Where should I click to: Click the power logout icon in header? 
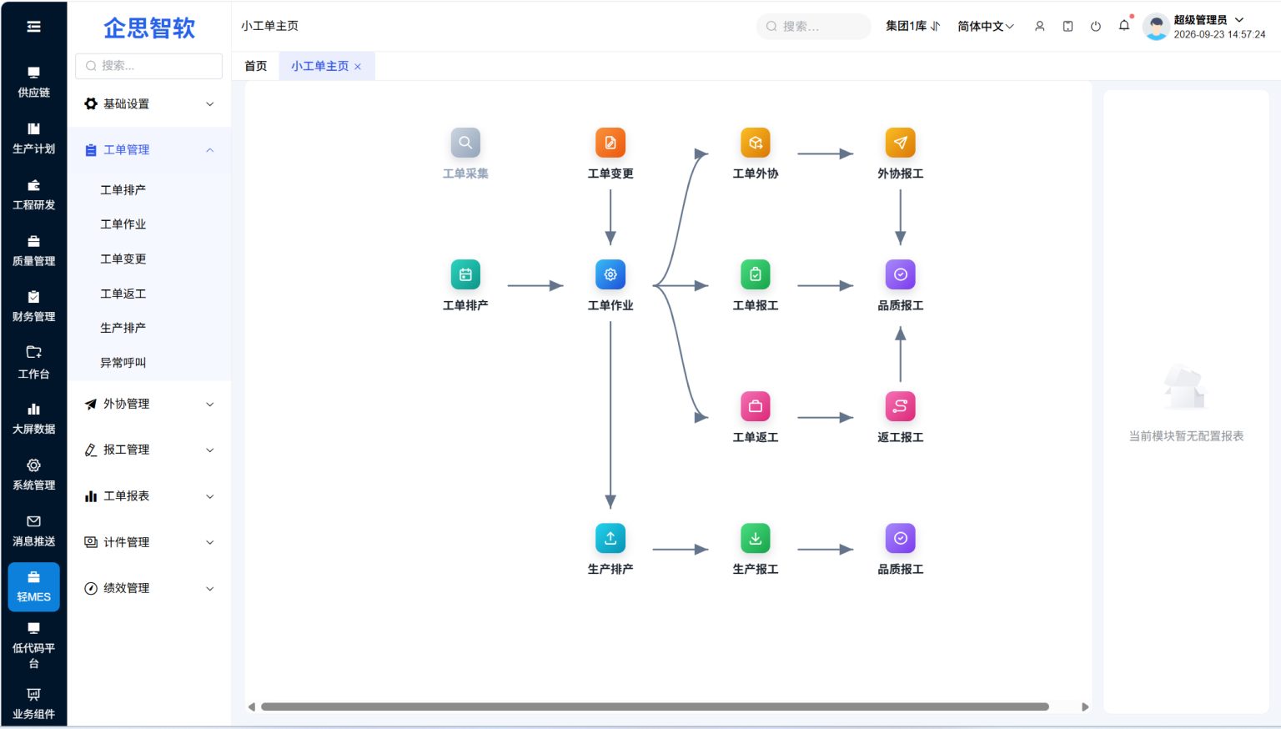tap(1096, 26)
